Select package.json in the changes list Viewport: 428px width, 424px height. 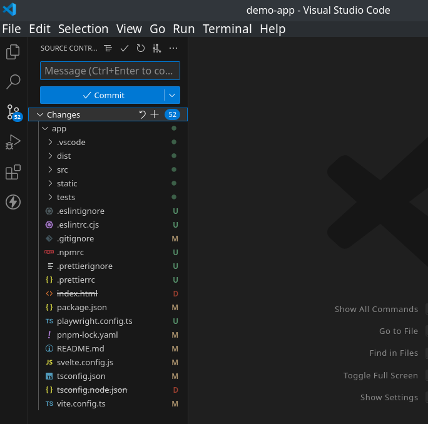click(x=81, y=307)
